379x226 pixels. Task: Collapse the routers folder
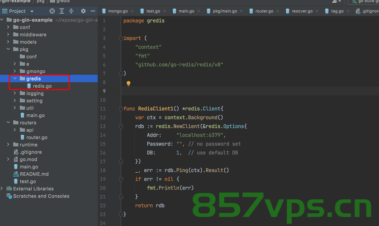click(8, 122)
